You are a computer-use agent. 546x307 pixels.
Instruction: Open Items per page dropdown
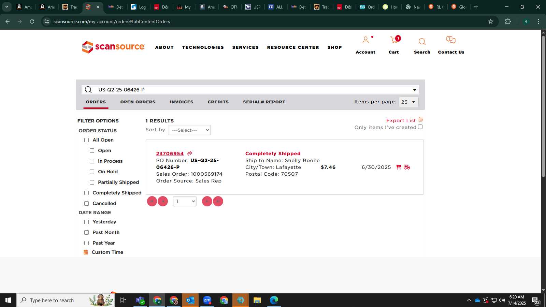point(408,102)
